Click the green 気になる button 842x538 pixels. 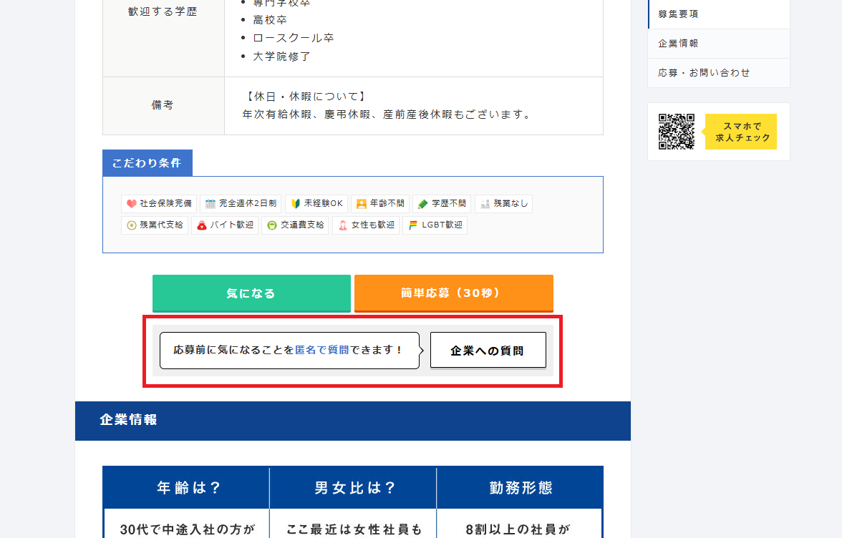click(x=251, y=293)
